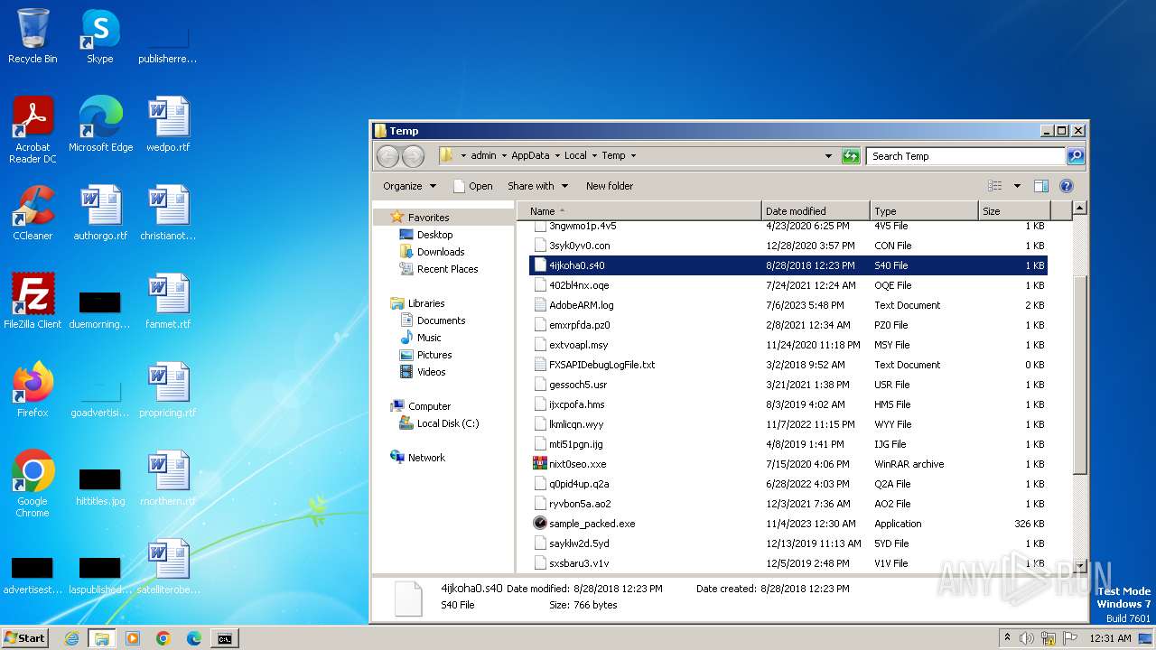Image resolution: width=1156 pixels, height=650 pixels.
Task: Click command prompt taskbar button
Action: click(224, 638)
